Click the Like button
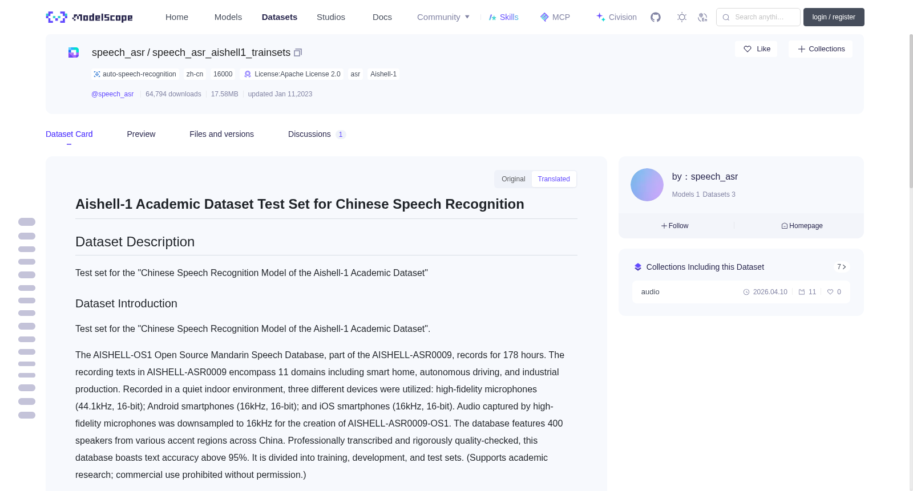This screenshot has height=491, width=913. (x=756, y=49)
